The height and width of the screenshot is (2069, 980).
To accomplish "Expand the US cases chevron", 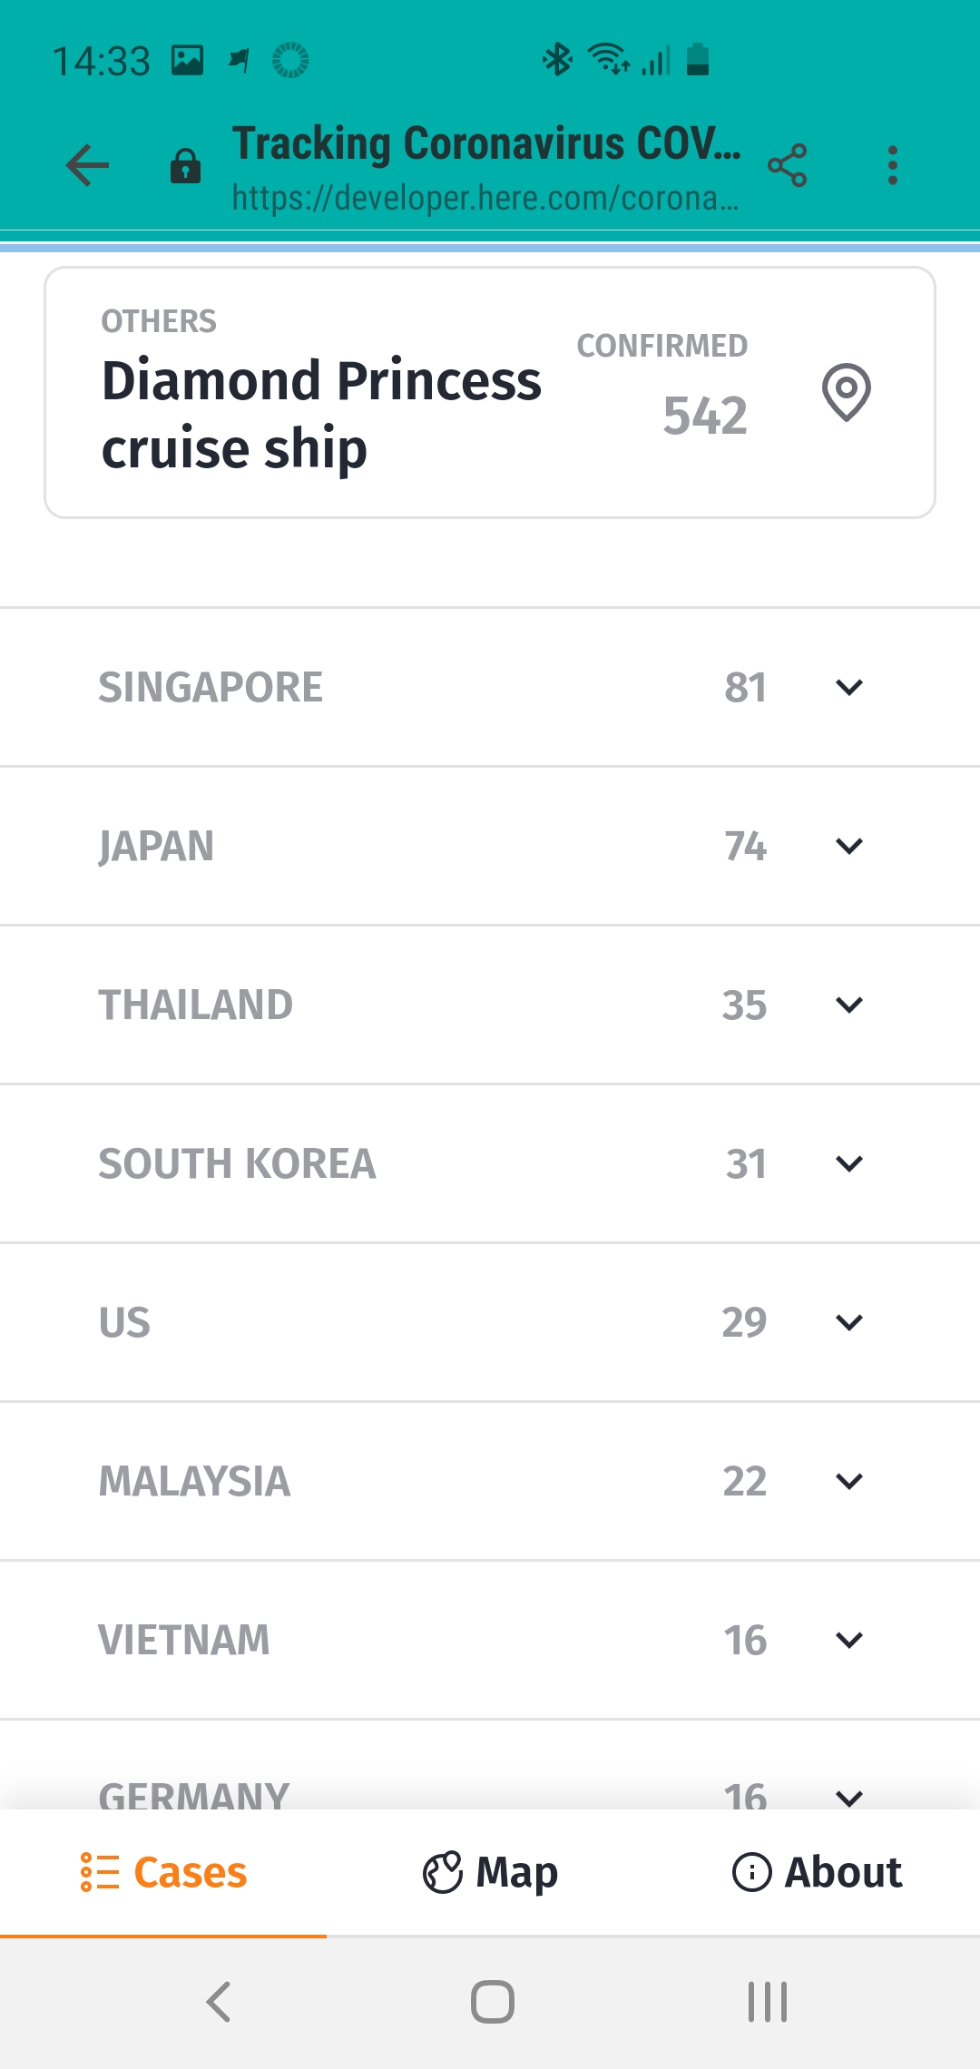I will 849,1322.
